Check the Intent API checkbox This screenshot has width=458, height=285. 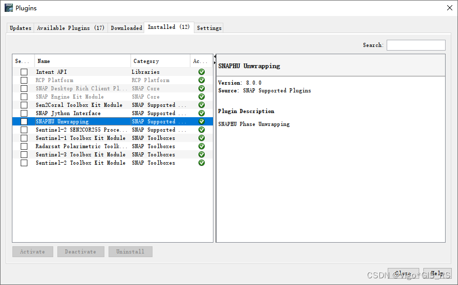24,72
